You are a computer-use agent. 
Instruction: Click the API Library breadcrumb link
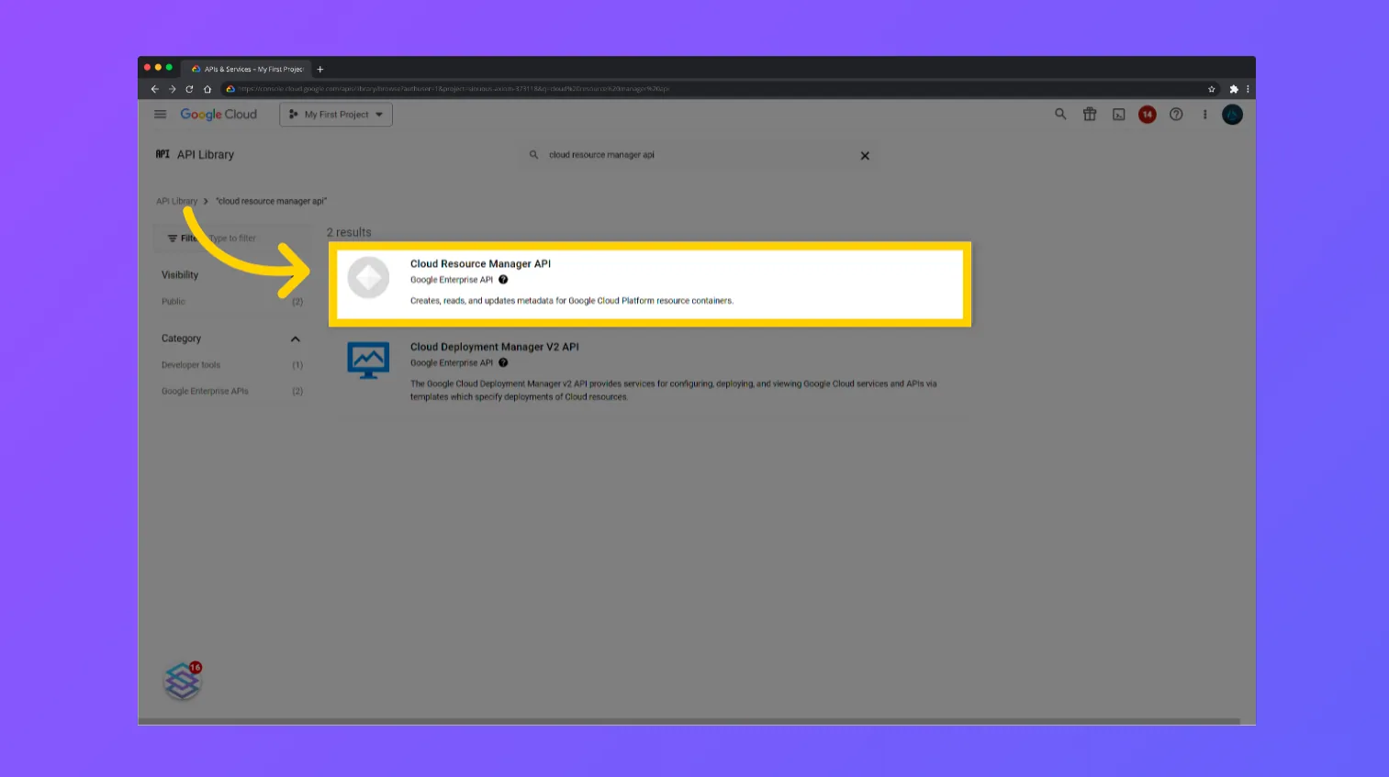tap(176, 201)
